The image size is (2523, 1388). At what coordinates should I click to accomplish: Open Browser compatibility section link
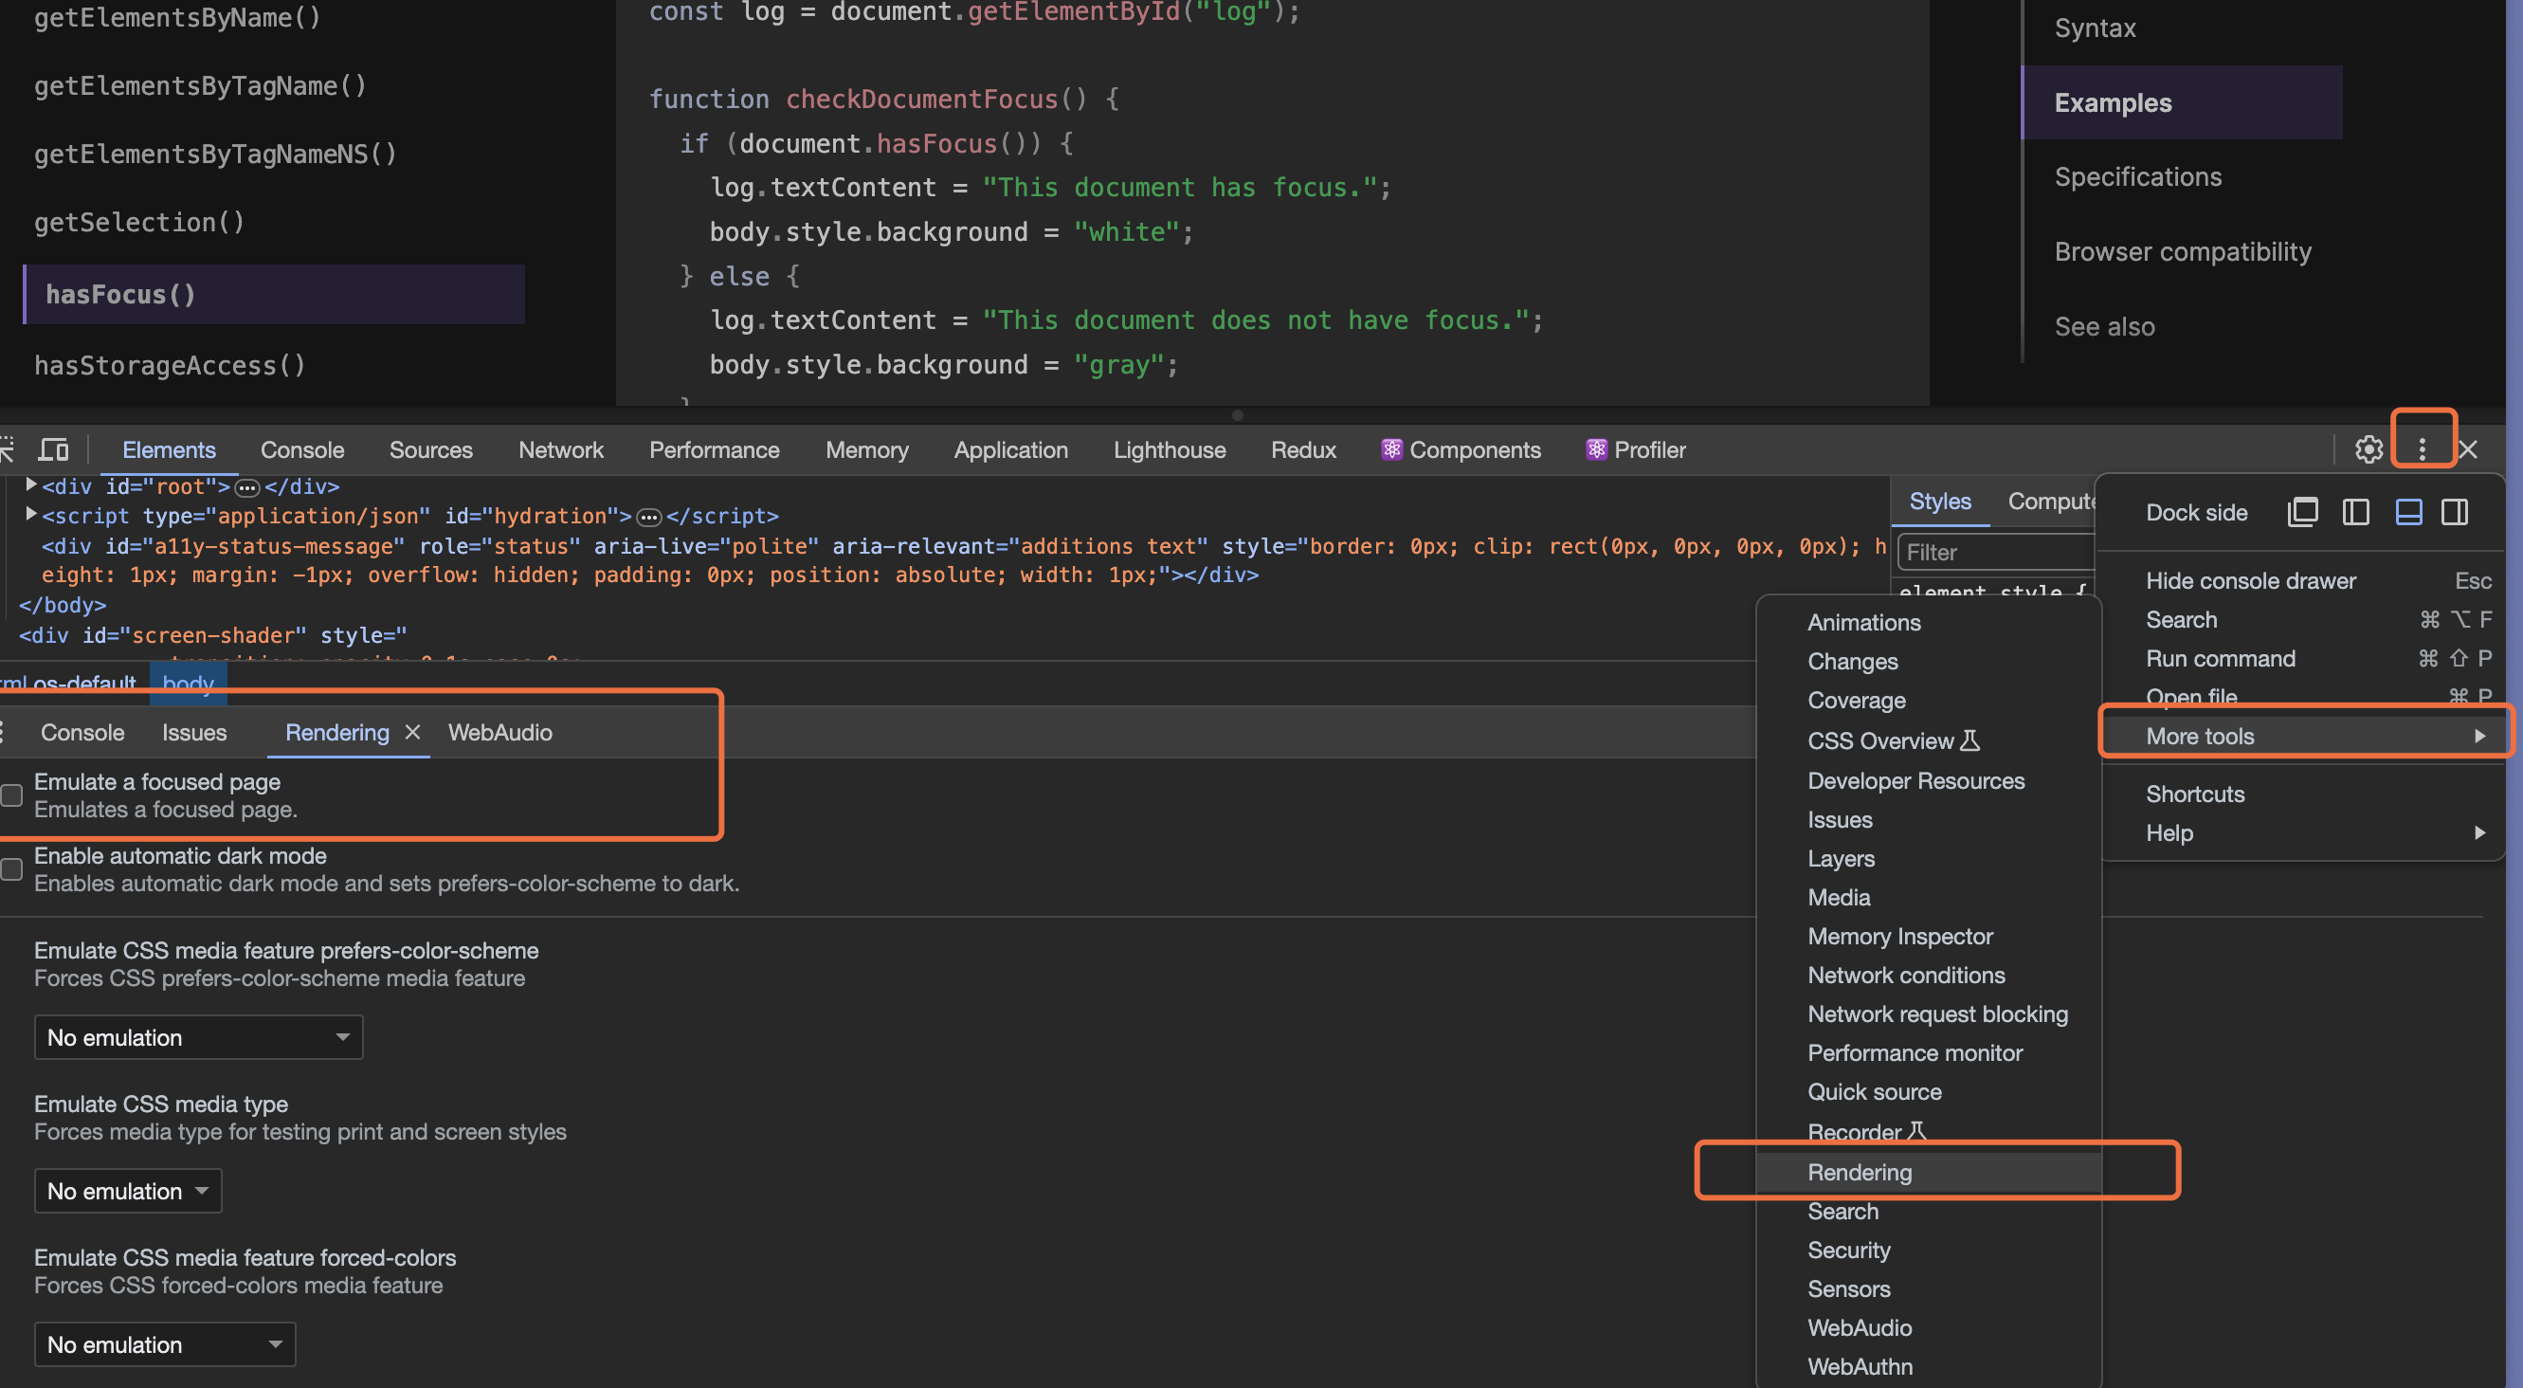click(x=2182, y=252)
